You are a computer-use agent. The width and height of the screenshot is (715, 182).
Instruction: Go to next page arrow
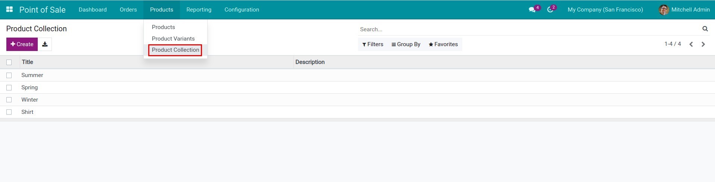[703, 44]
